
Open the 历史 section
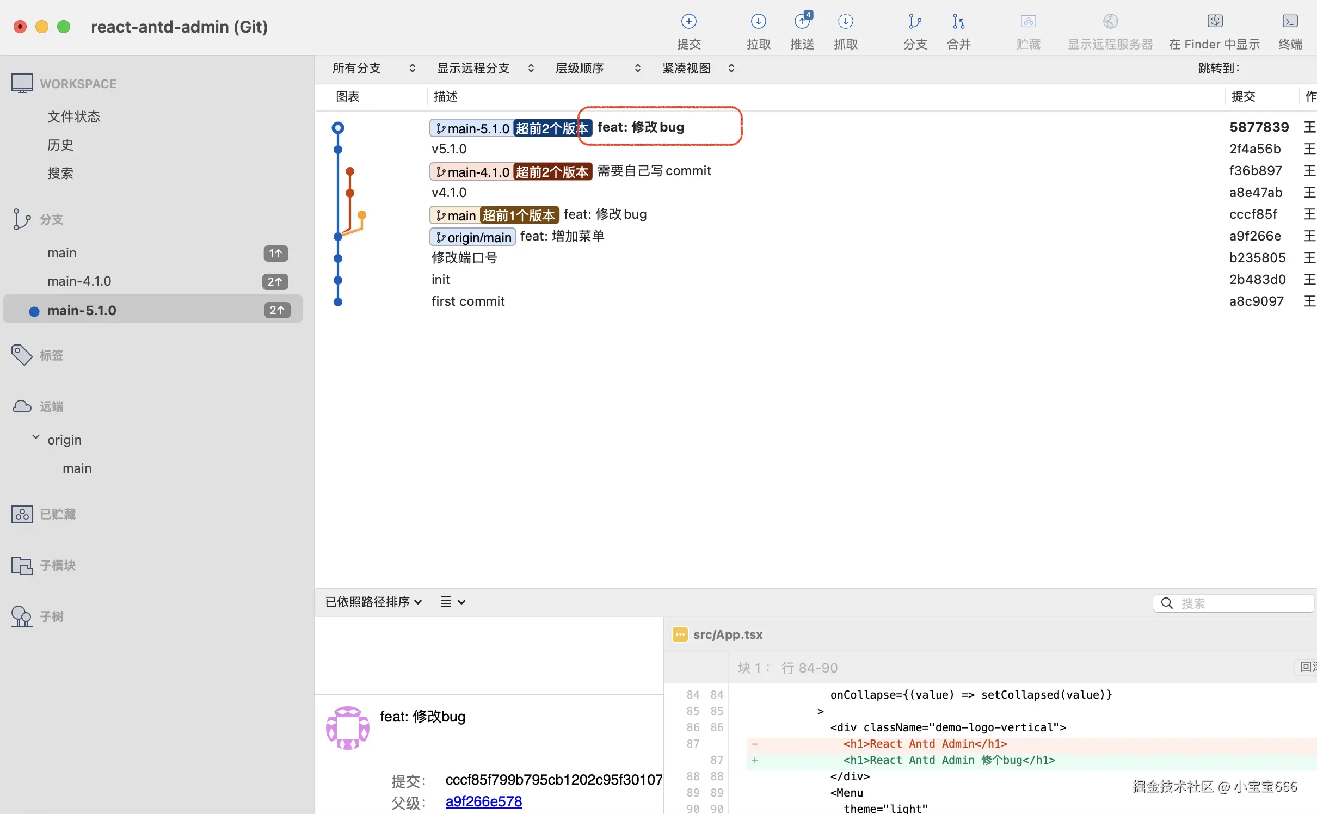click(59, 144)
